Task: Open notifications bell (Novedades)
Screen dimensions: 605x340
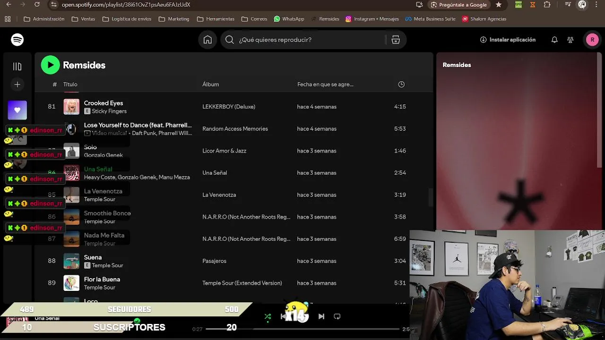Action: click(554, 40)
